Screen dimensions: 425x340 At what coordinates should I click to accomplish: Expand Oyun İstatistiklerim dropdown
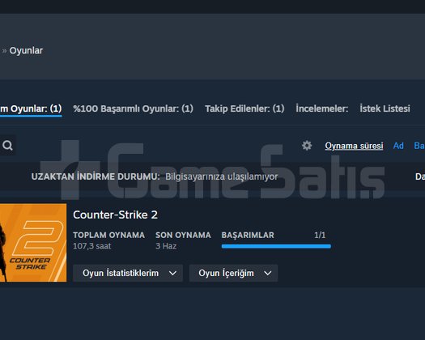pos(128,273)
